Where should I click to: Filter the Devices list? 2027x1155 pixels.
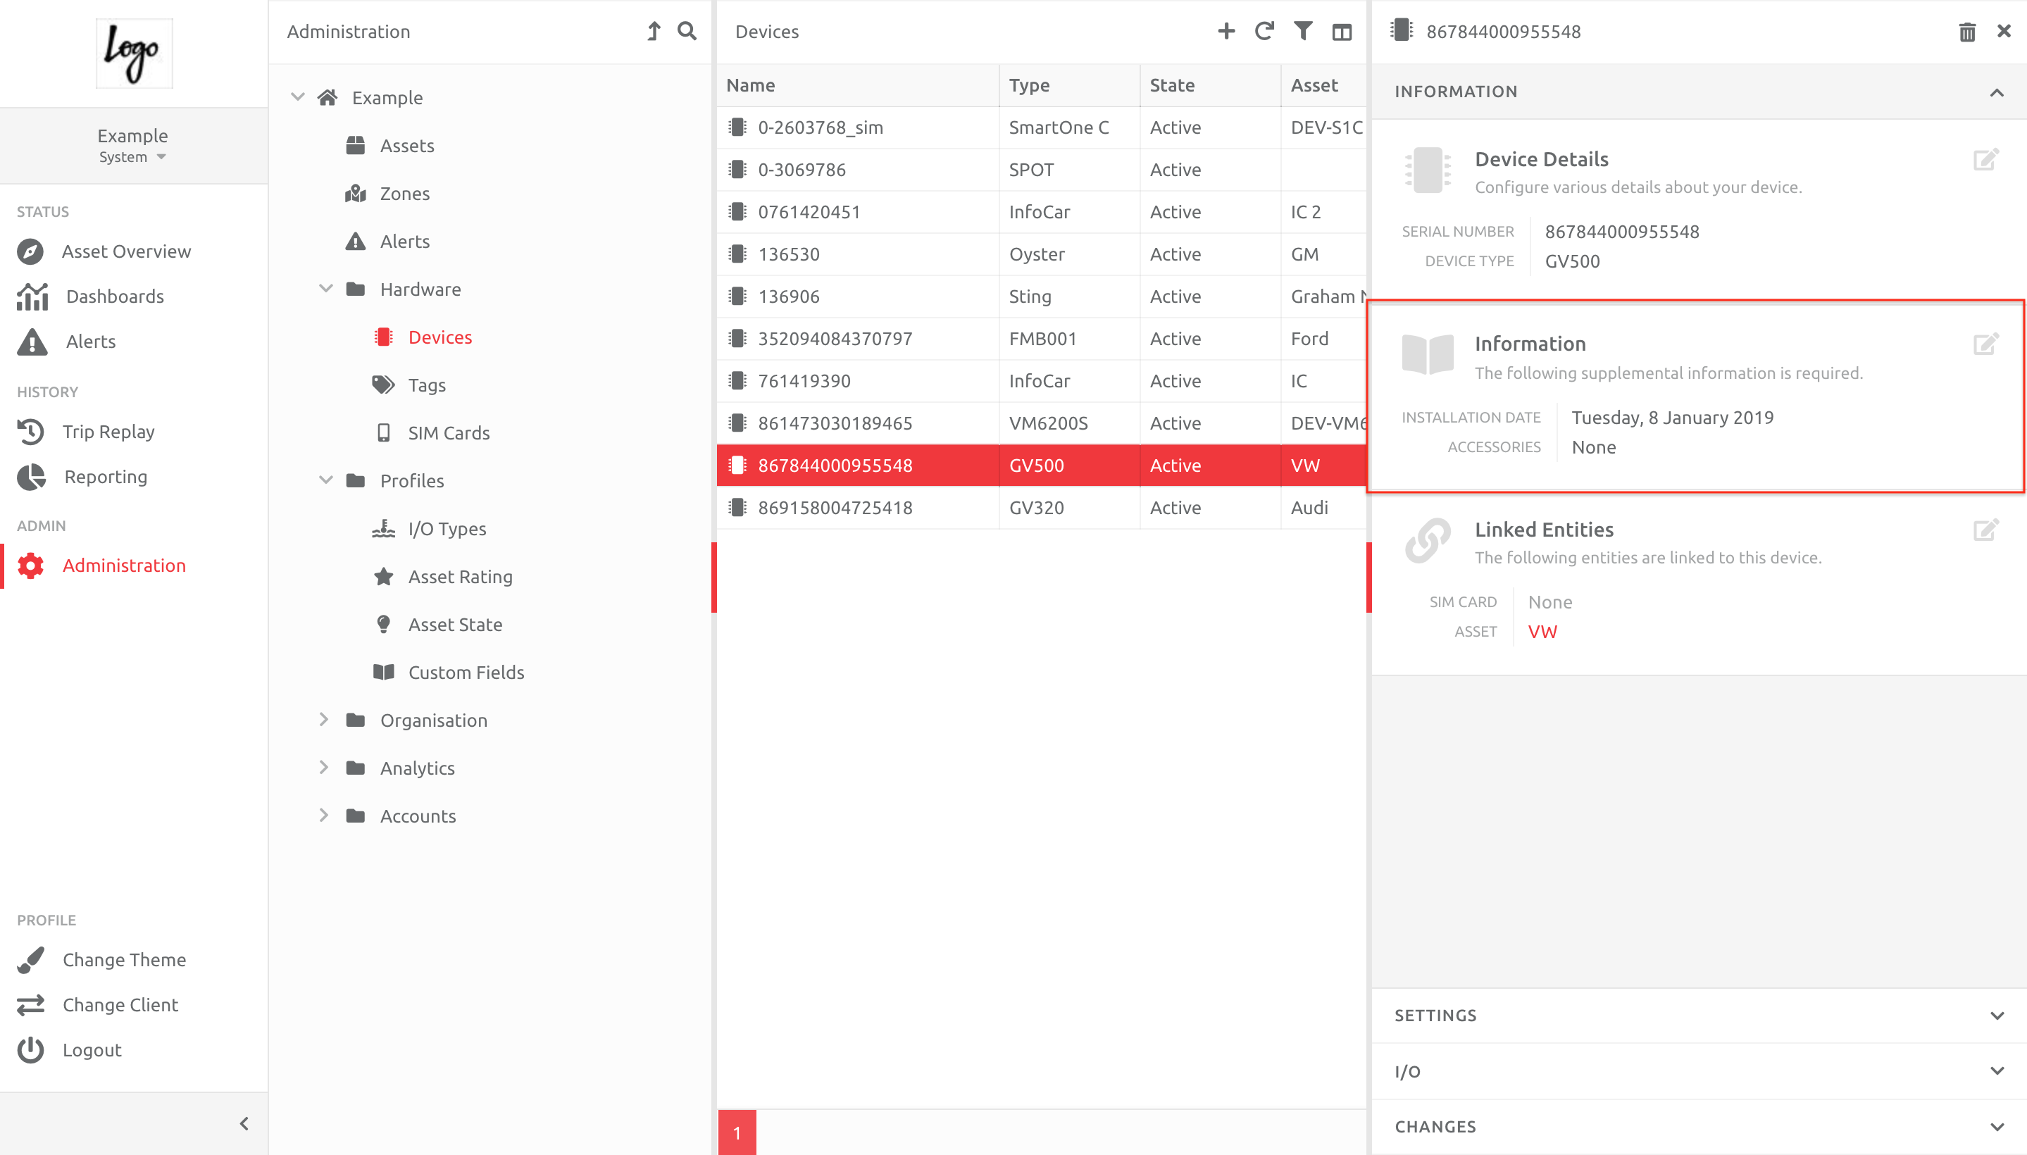click(x=1303, y=31)
